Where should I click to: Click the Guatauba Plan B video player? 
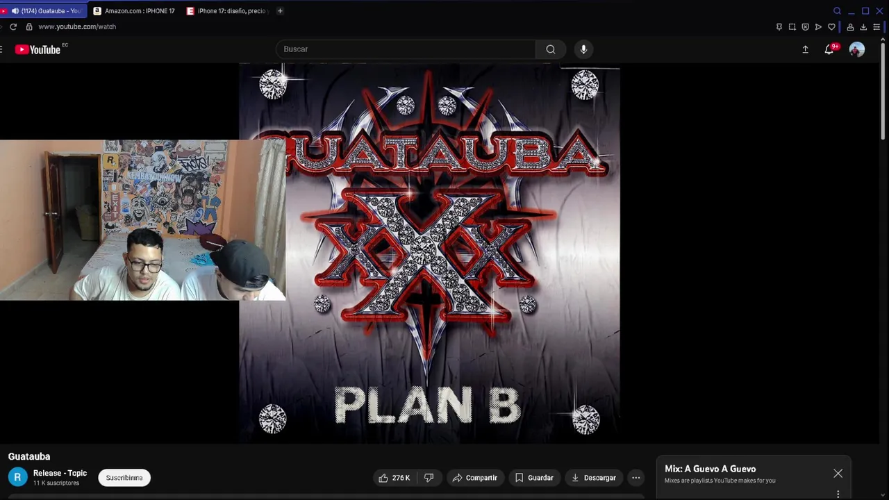[429, 253]
